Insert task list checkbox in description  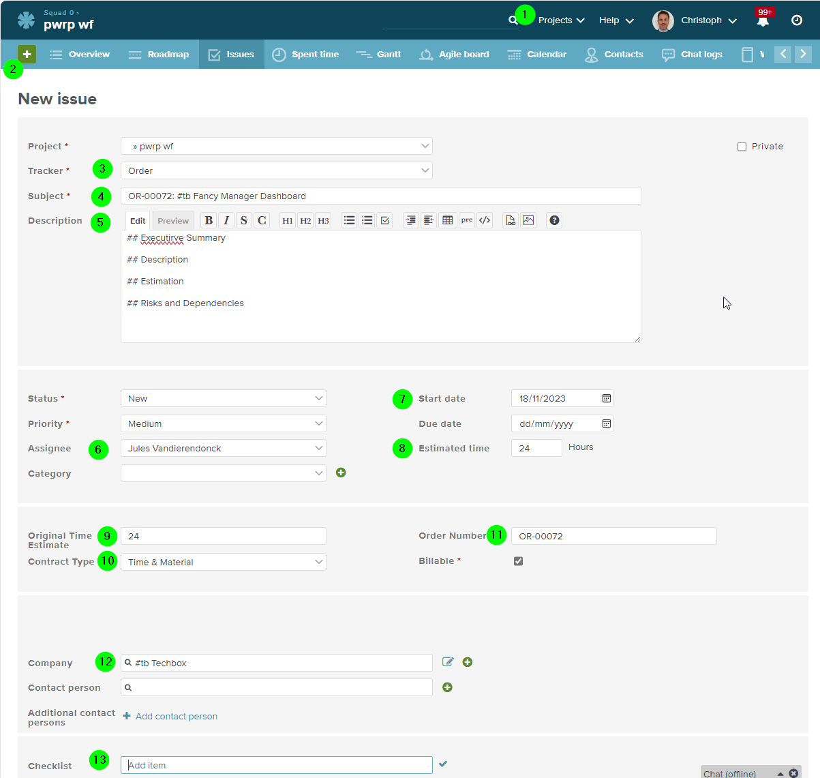tap(384, 220)
